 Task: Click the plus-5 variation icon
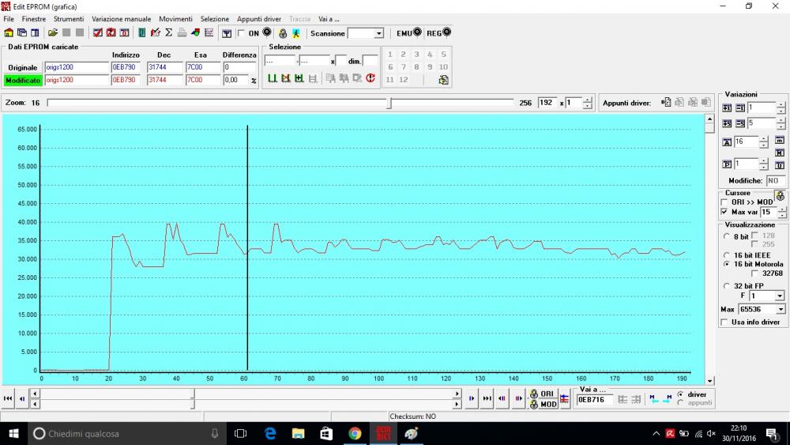[727, 123]
